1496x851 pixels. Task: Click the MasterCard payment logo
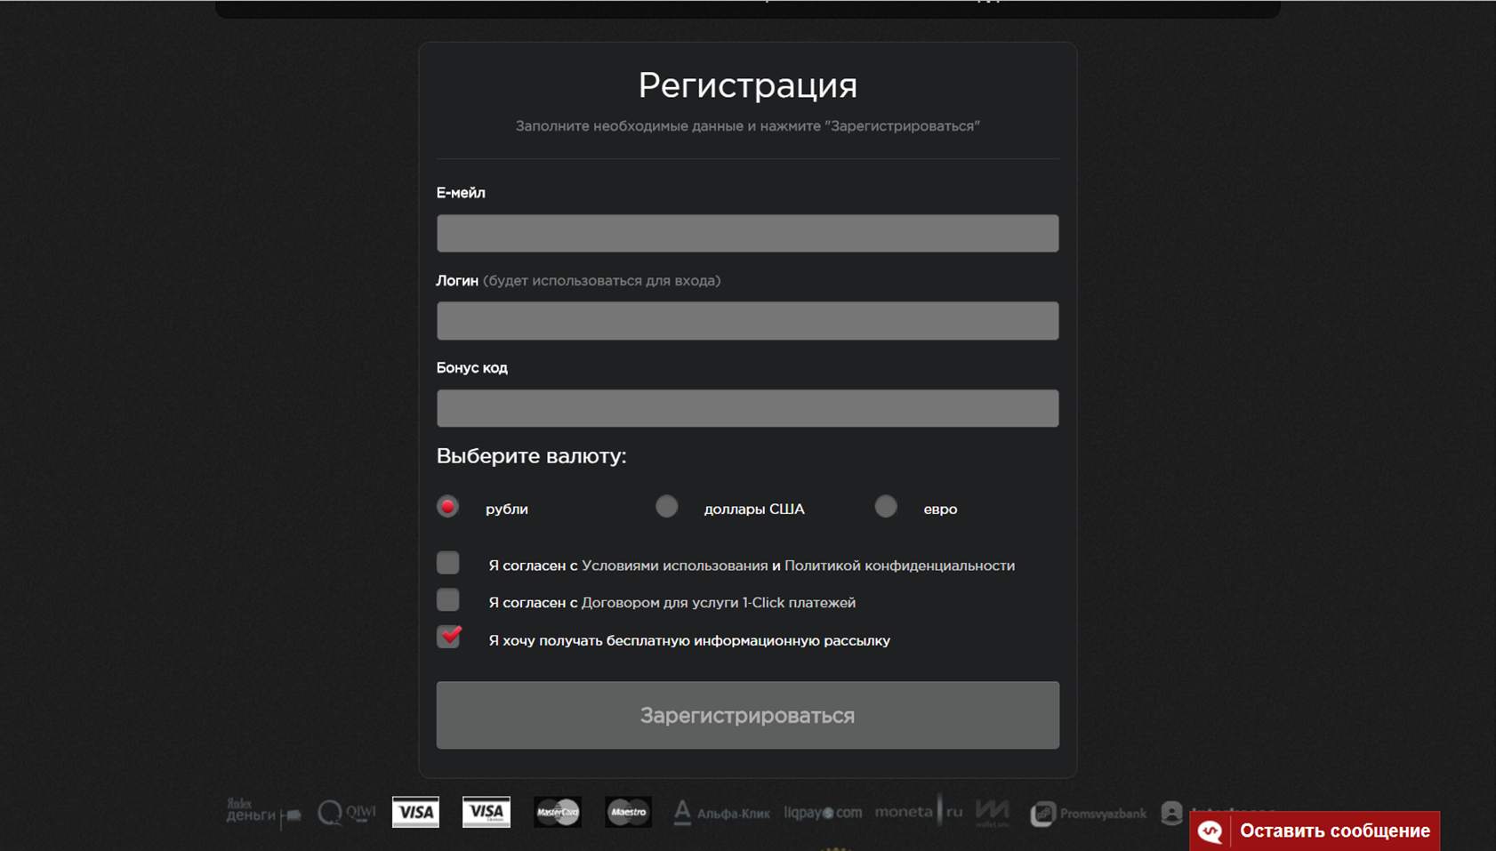click(x=558, y=812)
